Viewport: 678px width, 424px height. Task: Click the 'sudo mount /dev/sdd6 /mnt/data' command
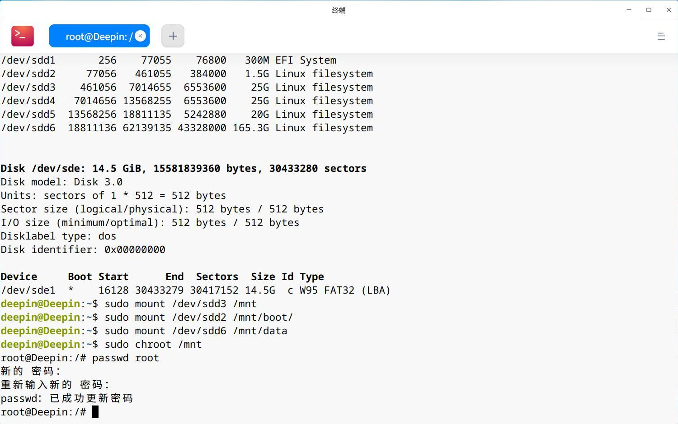coord(196,331)
